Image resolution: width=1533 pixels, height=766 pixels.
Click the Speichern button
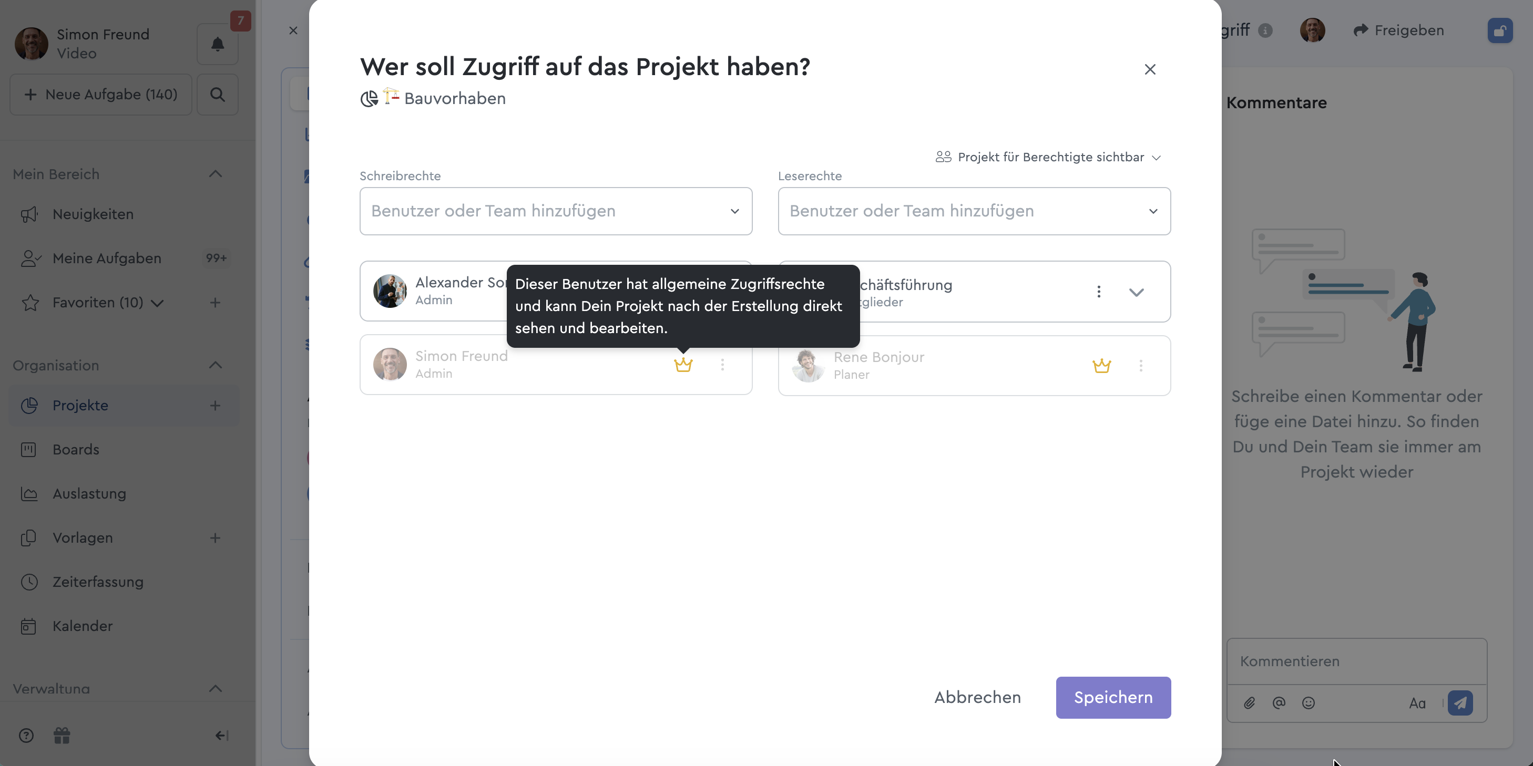pos(1113,697)
